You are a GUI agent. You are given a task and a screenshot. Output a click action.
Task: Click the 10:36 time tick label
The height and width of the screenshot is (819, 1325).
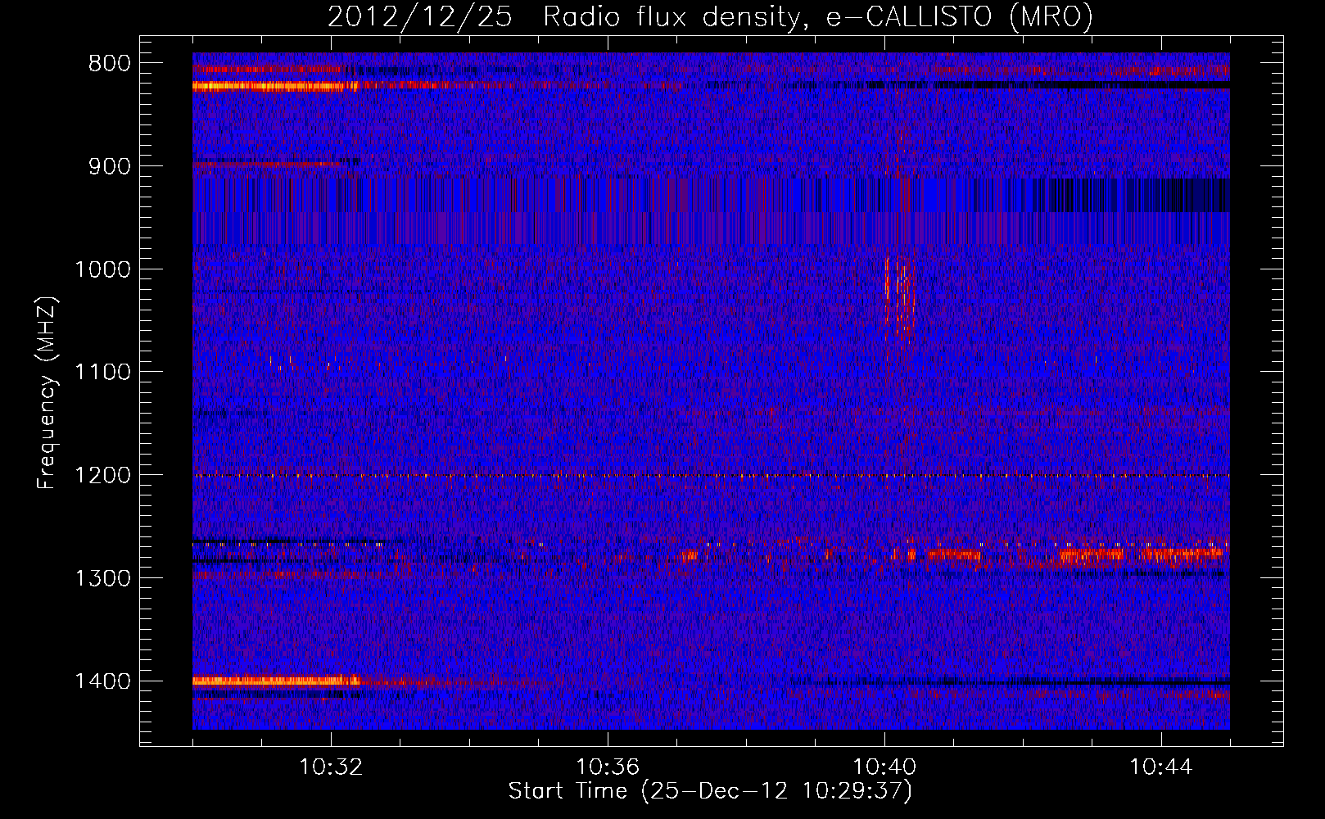point(608,767)
